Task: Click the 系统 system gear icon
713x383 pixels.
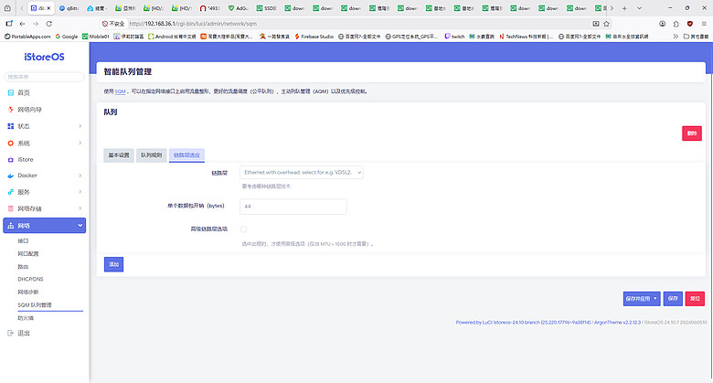Action: (10, 144)
